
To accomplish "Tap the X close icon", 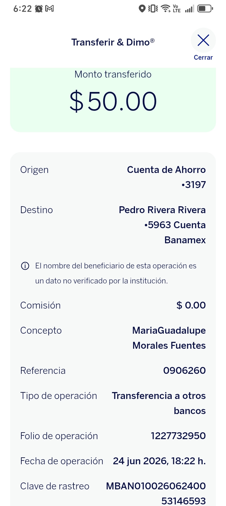I will [203, 40].
